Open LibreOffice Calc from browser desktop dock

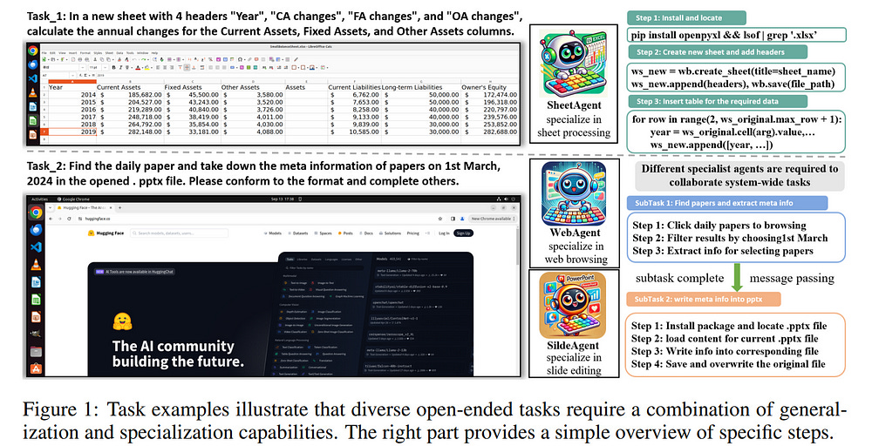(x=36, y=300)
